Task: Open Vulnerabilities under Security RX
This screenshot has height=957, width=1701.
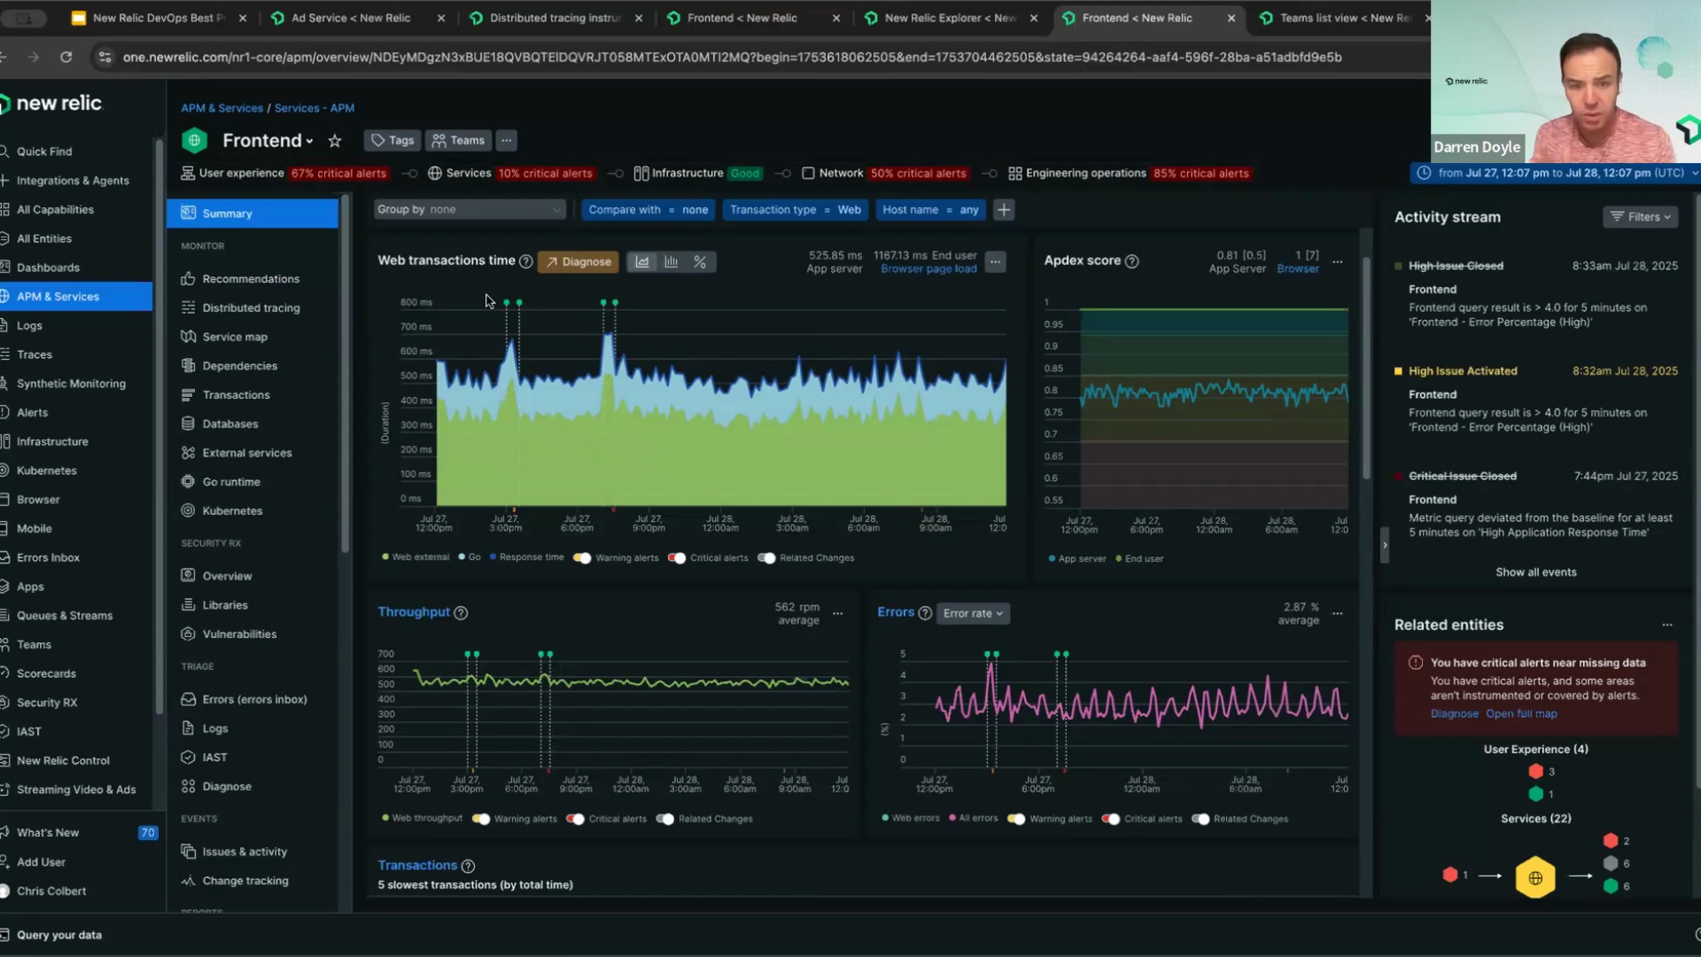Action: tap(239, 634)
